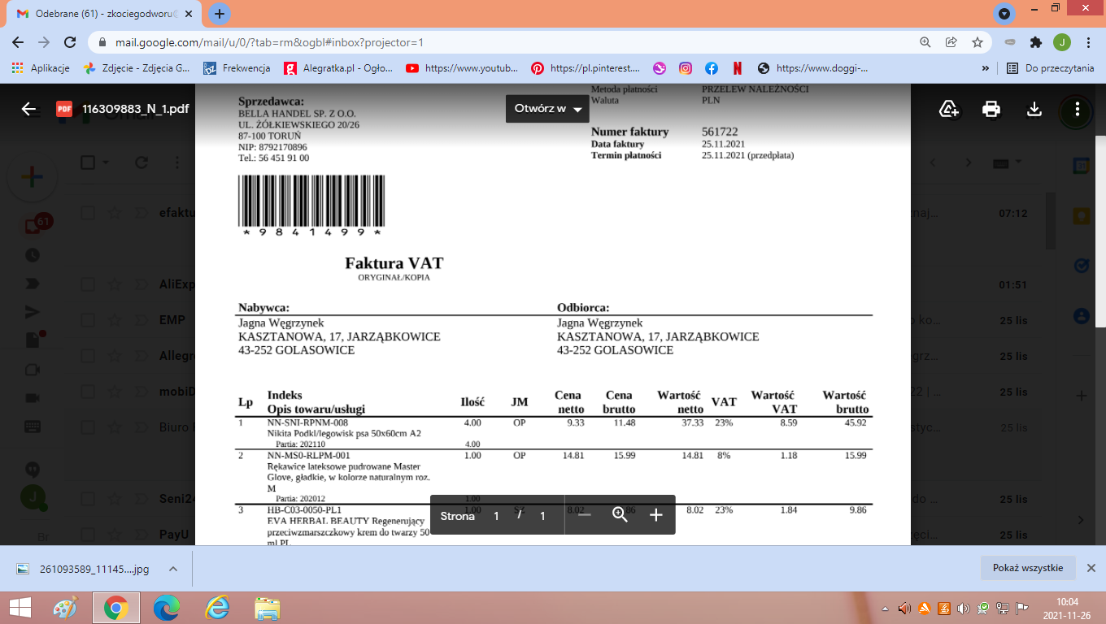Open Google Tasks in Gmail's side panel
The width and height of the screenshot is (1106, 624).
(x=1081, y=265)
